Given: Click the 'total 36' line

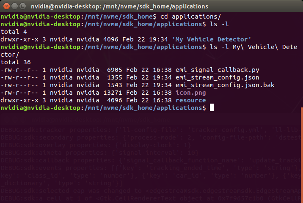Looking at the screenshot, I should coord(16,62).
